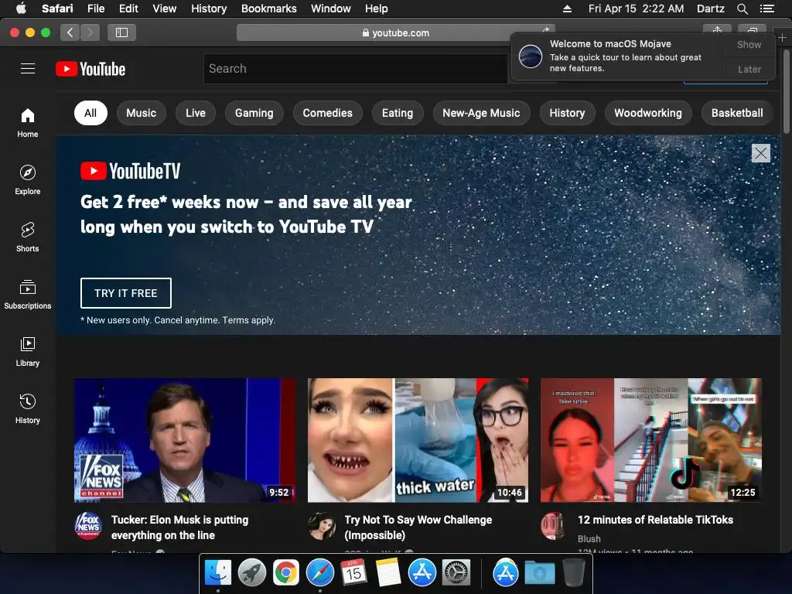The height and width of the screenshot is (594, 792).
Task: Open Spotlight search in menu bar
Action: pyautogui.click(x=742, y=9)
